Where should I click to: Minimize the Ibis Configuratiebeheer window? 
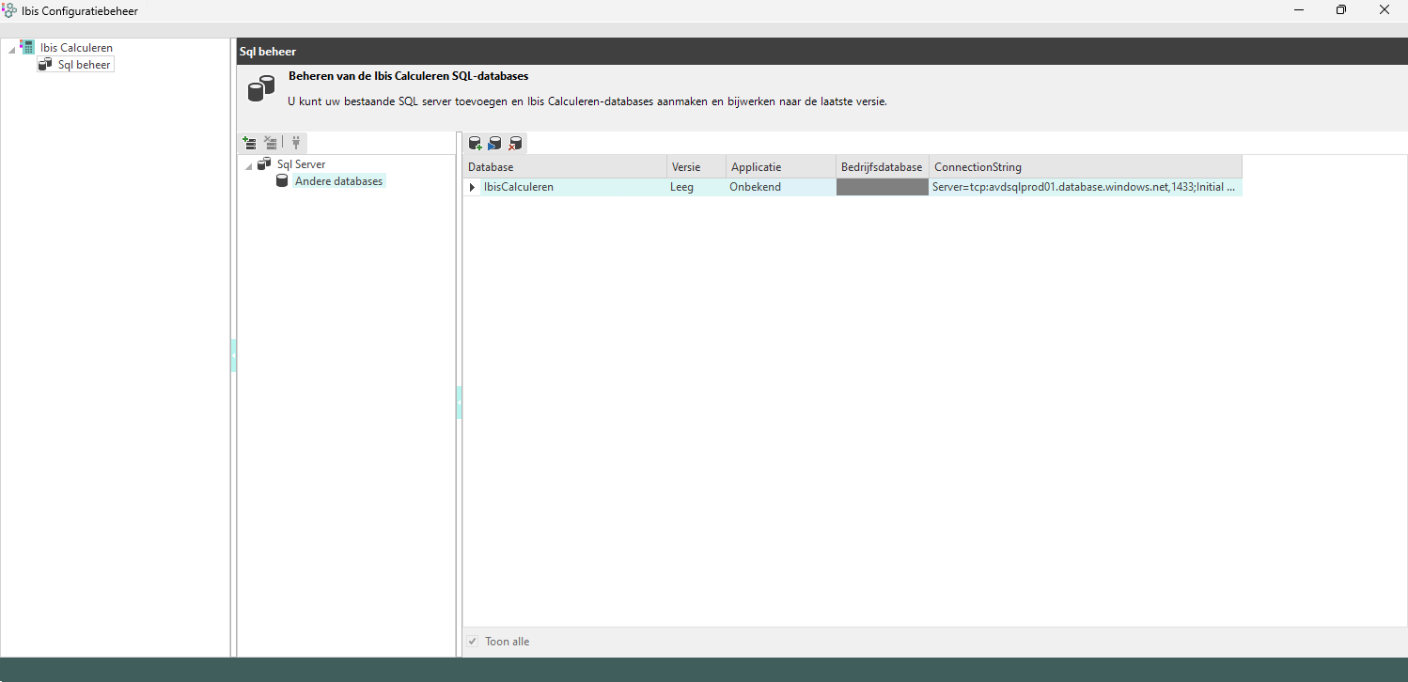coord(1298,10)
